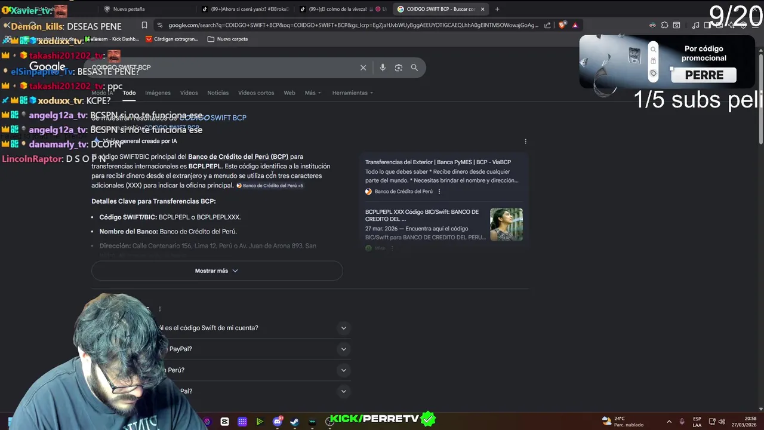
Task: Open the extensions puzzle piece menu
Action: 664,25
